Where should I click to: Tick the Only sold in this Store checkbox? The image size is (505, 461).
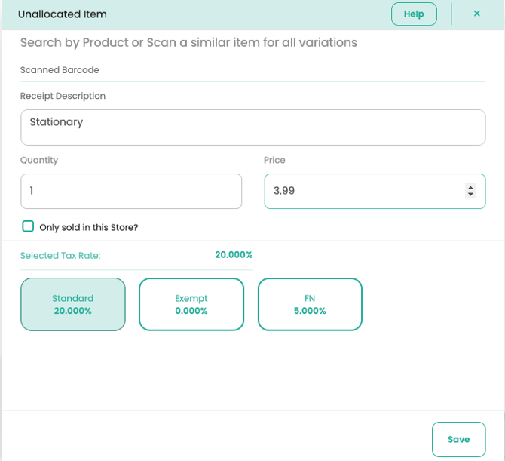tap(28, 226)
